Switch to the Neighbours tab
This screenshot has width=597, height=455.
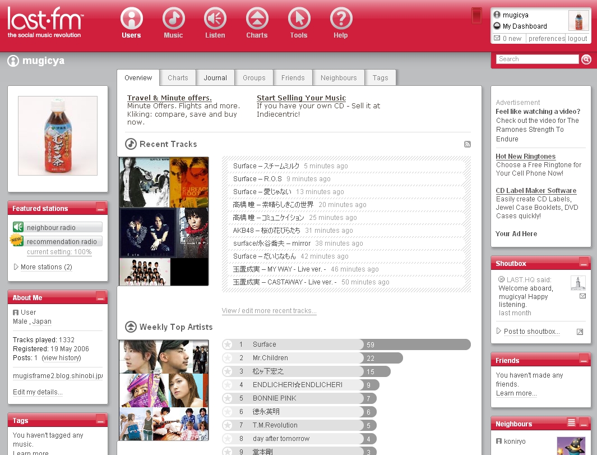(339, 78)
